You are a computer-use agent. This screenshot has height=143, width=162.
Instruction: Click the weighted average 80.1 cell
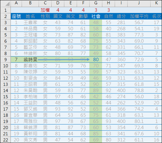coord(139,121)
